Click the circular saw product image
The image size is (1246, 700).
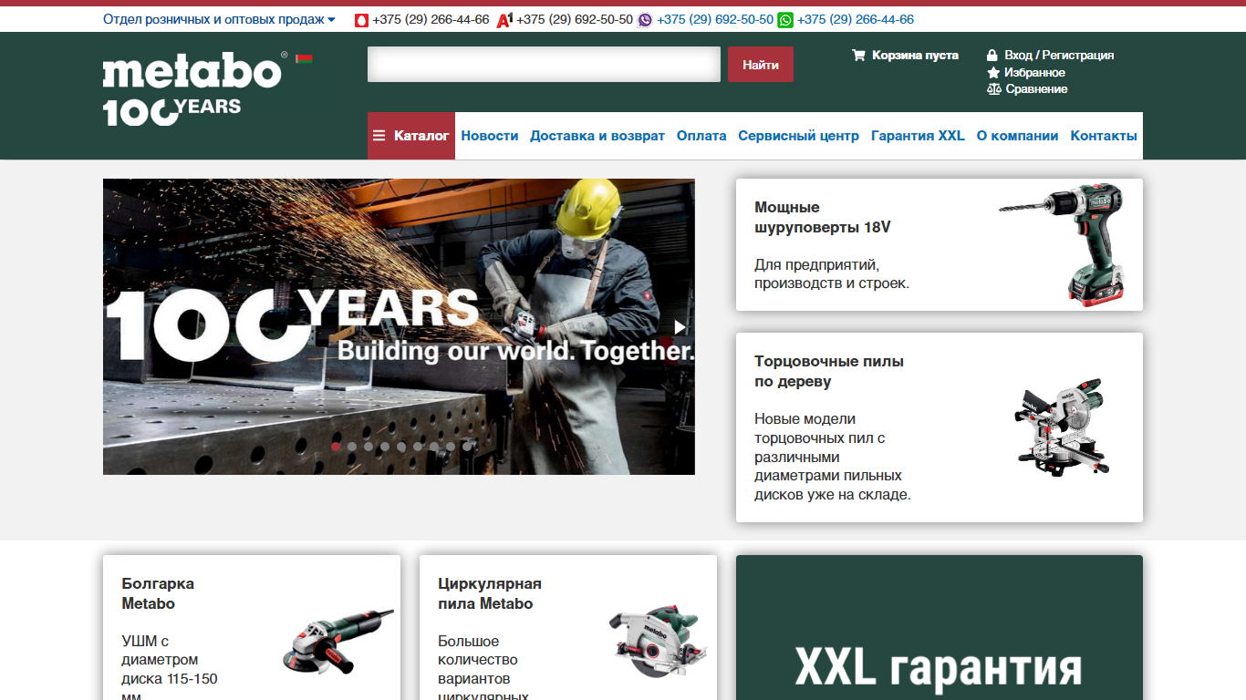pos(658,640)
